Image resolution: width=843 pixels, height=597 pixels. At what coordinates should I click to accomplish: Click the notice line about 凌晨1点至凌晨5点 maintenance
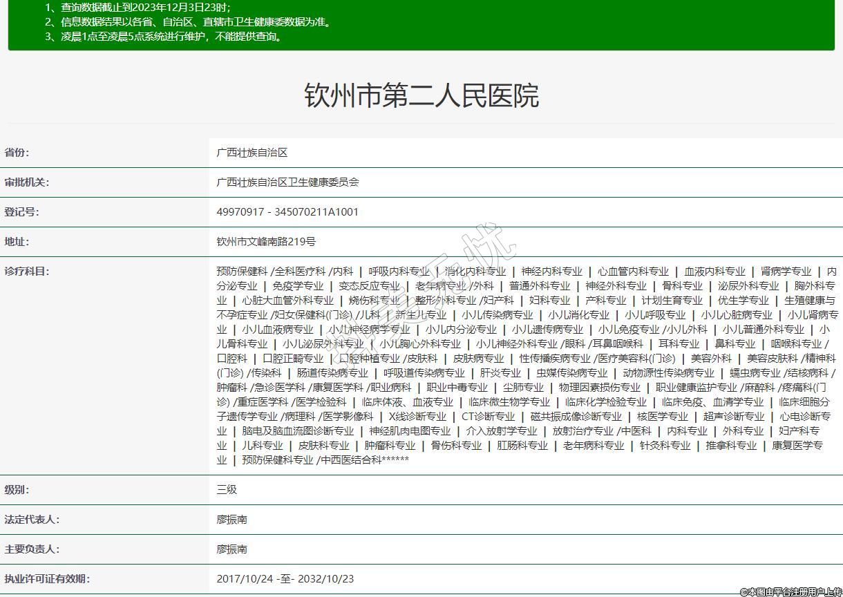[x=164, y=37]
